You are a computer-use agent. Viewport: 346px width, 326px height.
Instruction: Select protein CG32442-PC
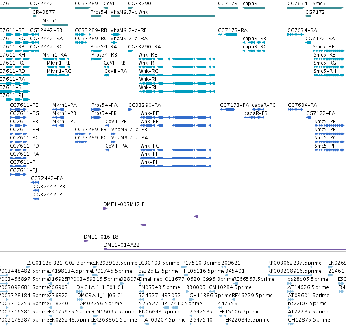coord(50,195)
